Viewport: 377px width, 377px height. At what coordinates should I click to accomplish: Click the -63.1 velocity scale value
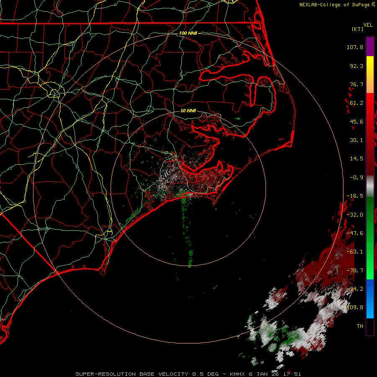(x=355, y=252)
